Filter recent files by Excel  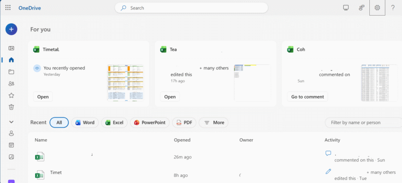[x=115, y=123]
